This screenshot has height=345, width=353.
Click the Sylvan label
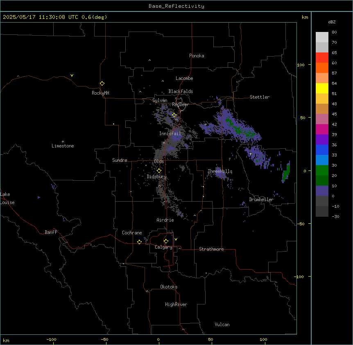[160, 100]
